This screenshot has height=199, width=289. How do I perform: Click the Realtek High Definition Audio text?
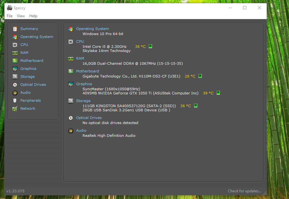point(109,136)
